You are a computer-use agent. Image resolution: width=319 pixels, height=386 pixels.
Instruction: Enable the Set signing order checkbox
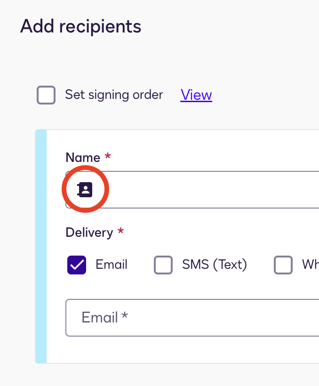(x=46, y=95)
